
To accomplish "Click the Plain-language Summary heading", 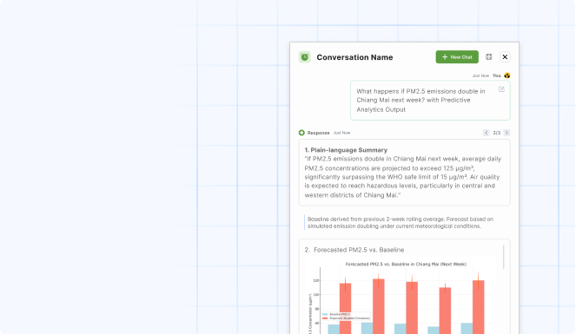I will coord(346,150).
